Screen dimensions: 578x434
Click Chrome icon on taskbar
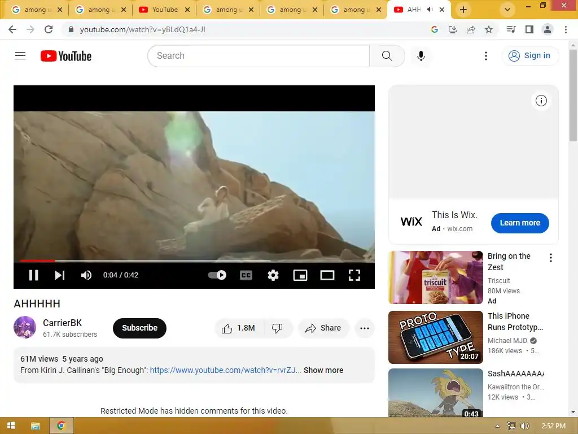[61, 426]
